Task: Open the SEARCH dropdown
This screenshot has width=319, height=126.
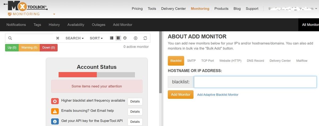Action: tap(74, 38)
